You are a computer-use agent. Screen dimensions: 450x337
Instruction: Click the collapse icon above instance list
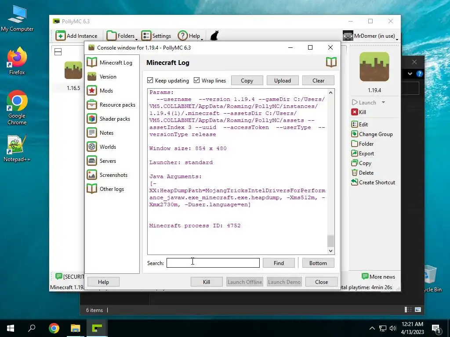[x=58, y=52]
